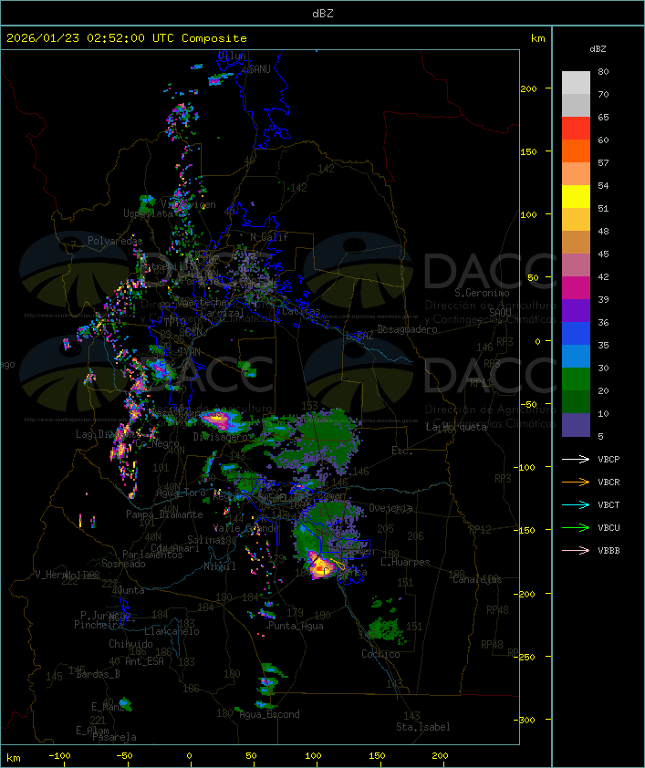This screenshot has width=645, height=768.
Task: Select the bright green 20-30 dBZ swatch
Action: click(576, 379)
